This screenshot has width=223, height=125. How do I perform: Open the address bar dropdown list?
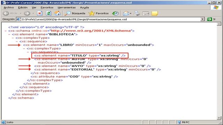click(x=202, y=19)
